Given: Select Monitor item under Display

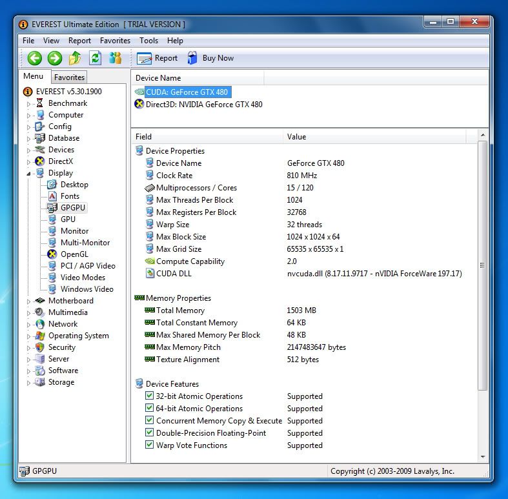Looking at the screenshot, I should tap(74, 231).
